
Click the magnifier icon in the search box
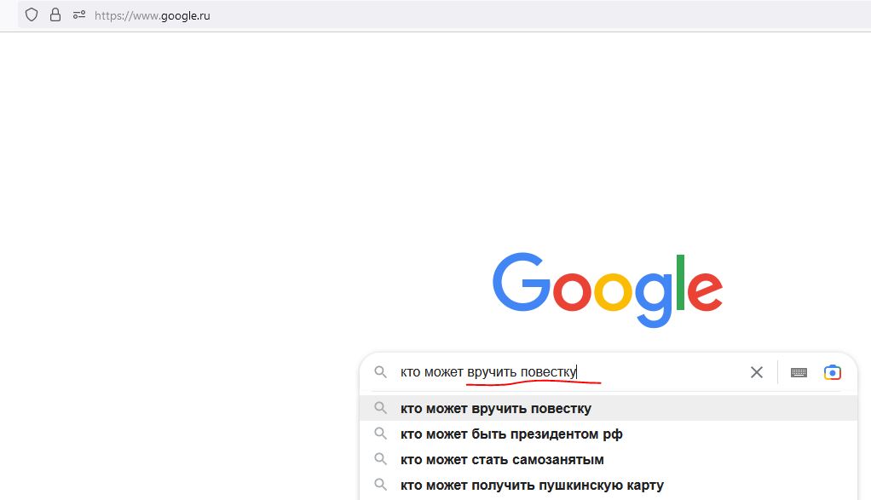[x=380, y=371]
